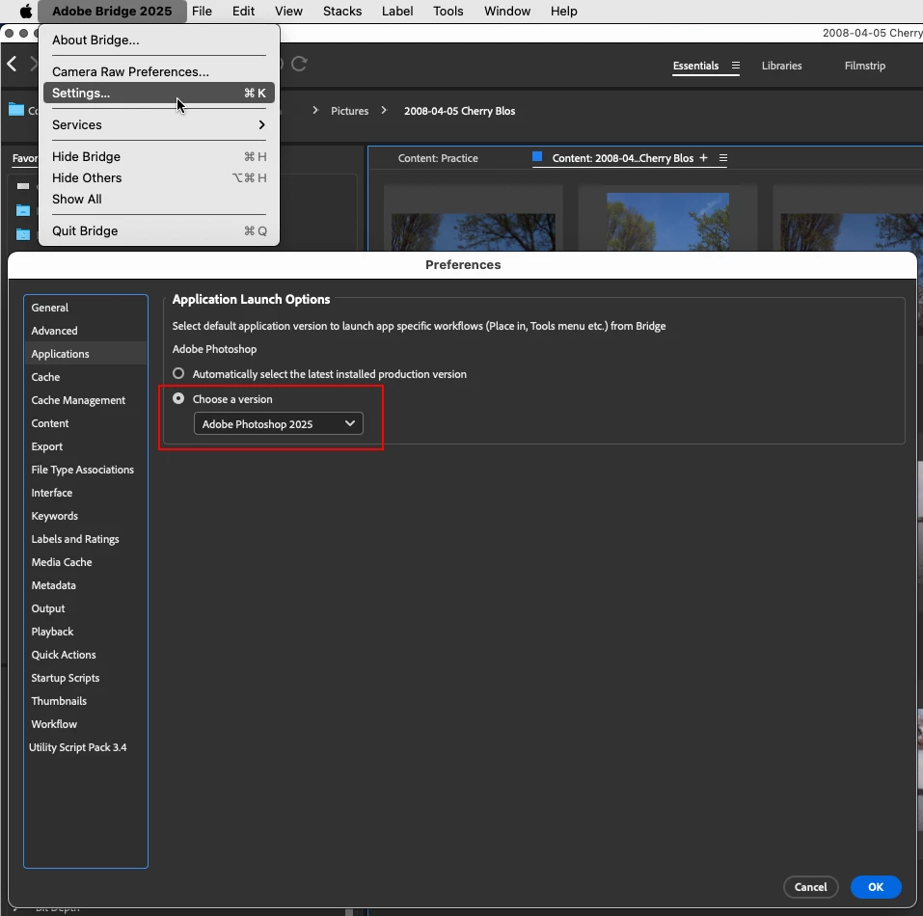Screen dimensions: 923x916
Task: Click 2008-04-05 Cherry Blos in path bar
Action: pyautogui.click(x=459, y=111)
